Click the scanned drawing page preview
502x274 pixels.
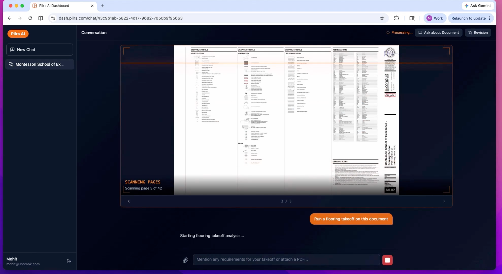coord(286,120)
